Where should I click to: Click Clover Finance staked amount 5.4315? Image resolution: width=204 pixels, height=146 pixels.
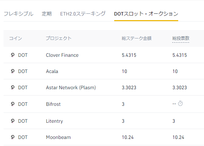coord(129,55)
